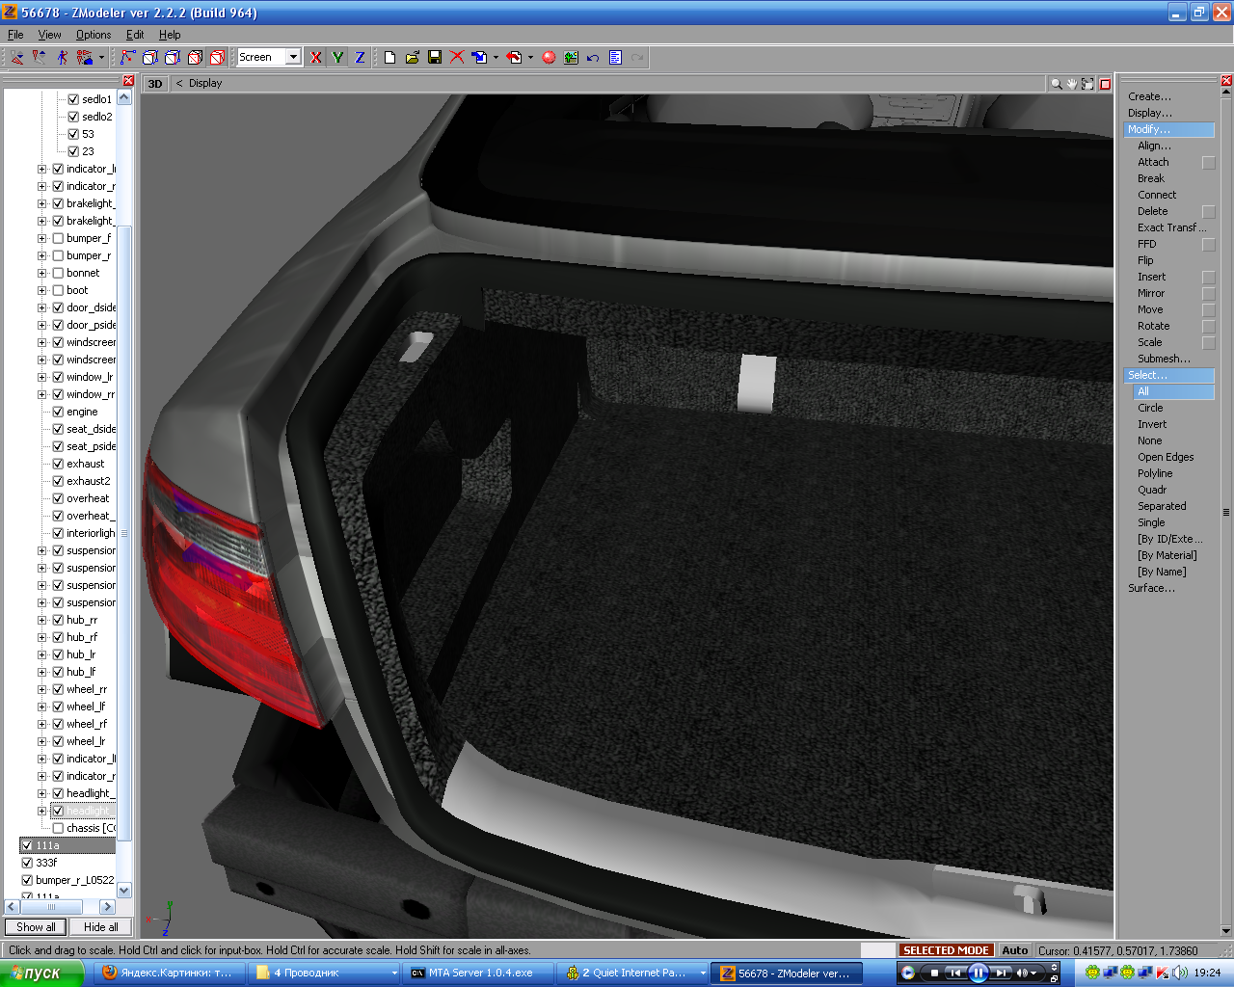Click the 3D viewport type button
The image size is (1234, 987).
click(154, 84)
